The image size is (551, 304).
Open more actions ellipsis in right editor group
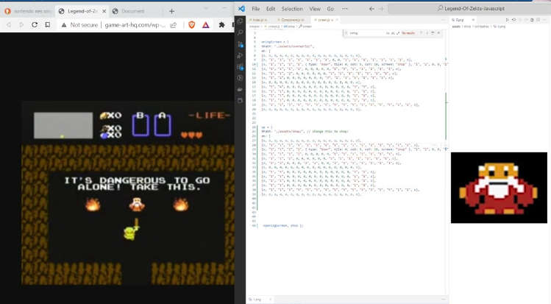[544, 20]
